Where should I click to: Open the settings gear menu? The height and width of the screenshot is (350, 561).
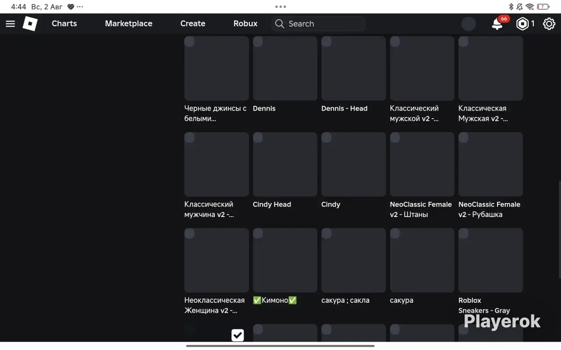click(x=549, y=24)
